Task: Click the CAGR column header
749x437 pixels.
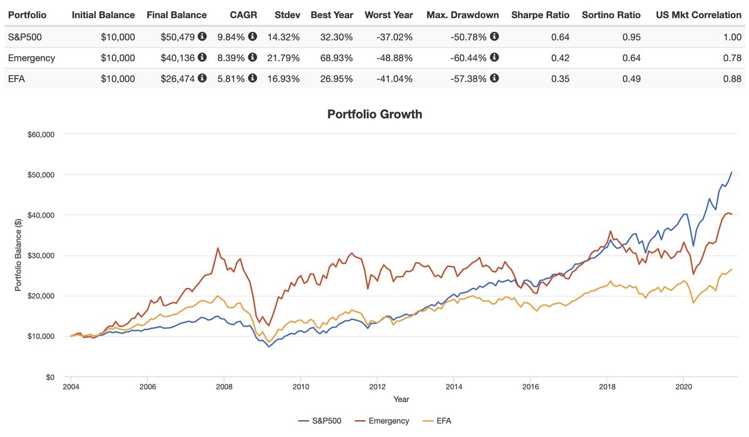Action: point(244,14)
